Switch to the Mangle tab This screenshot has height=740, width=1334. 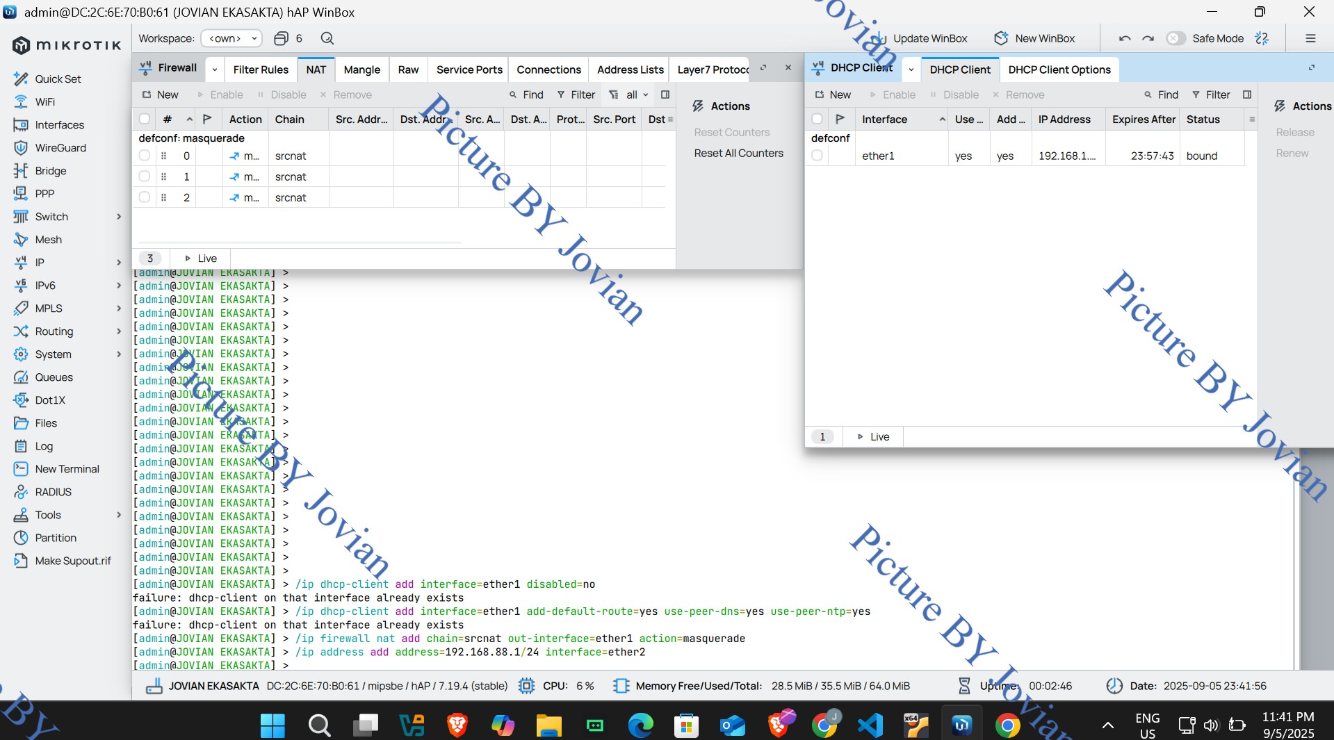(x=361, y=69)
